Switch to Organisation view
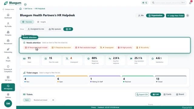Viewport: 194px width, 109px height. (155, 15)
